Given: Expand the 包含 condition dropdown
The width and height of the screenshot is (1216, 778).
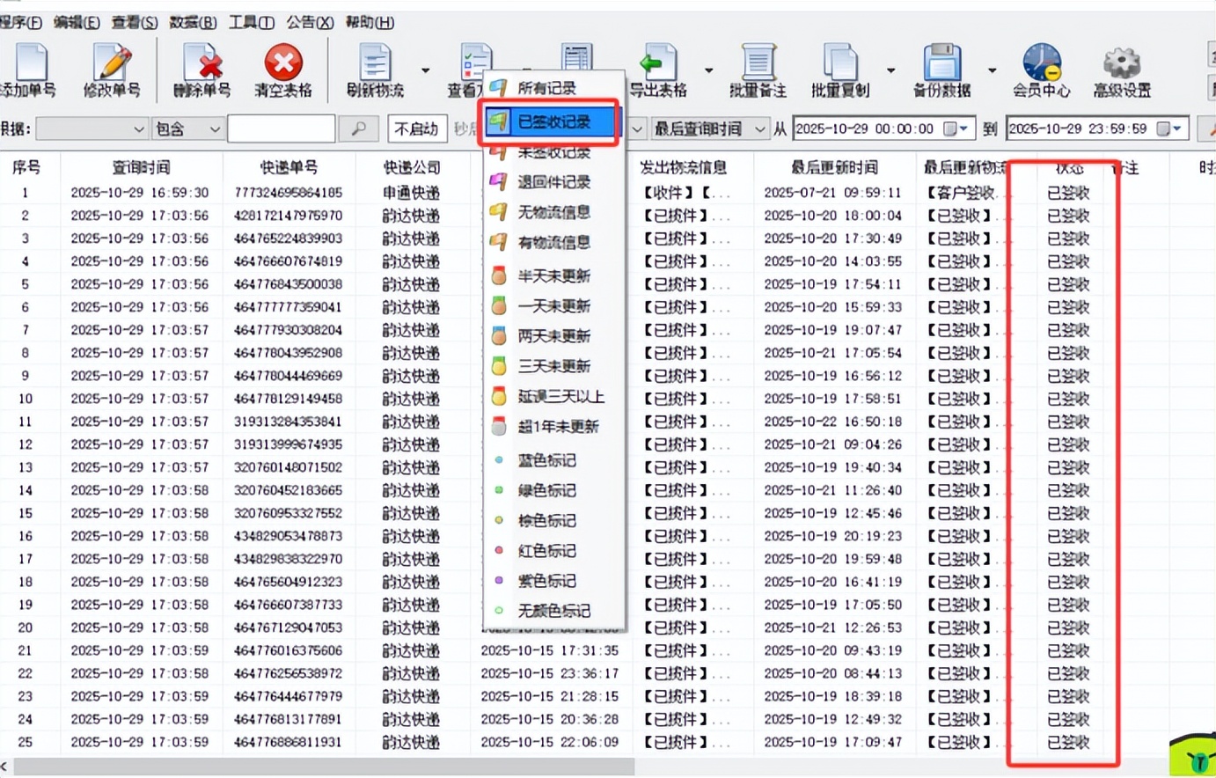Looking at the screenshot, I should click(x=214, y=129).
